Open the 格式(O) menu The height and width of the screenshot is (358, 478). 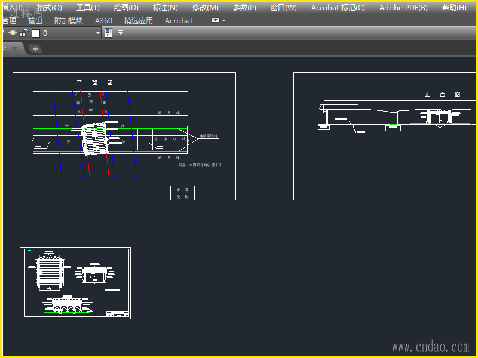coord(50,8)
